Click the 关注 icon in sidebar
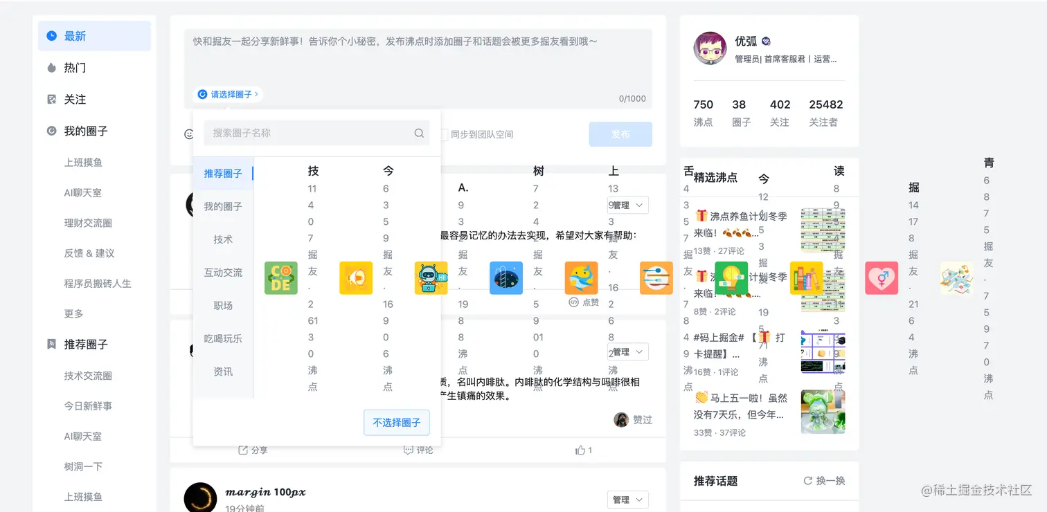The height and width of the screenshot is (512, 1047). pos(51,100)
